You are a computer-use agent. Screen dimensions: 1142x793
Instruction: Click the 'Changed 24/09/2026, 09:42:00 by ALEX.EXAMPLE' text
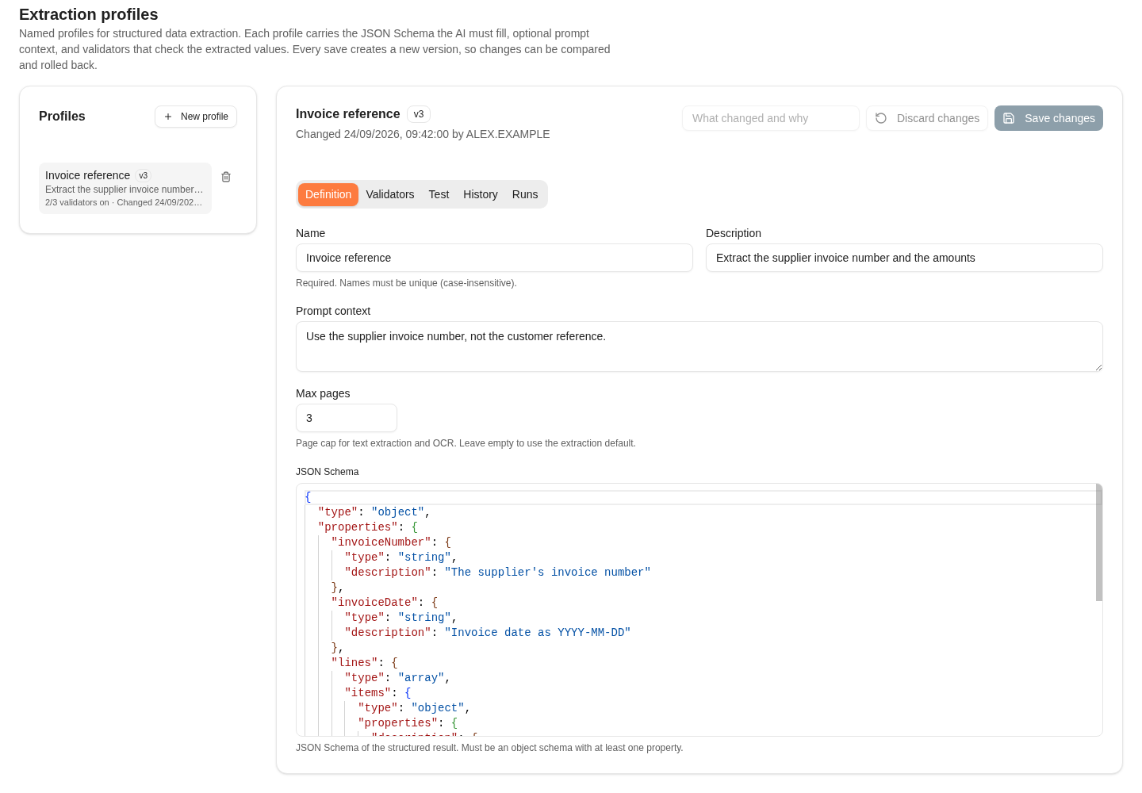[x=423, y=134]
